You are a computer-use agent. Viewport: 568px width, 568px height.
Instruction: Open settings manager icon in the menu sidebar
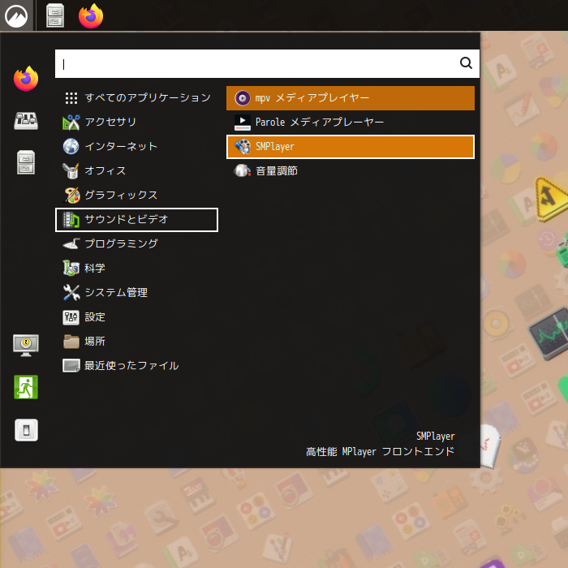pyautogui.click(x=26, y=121)
